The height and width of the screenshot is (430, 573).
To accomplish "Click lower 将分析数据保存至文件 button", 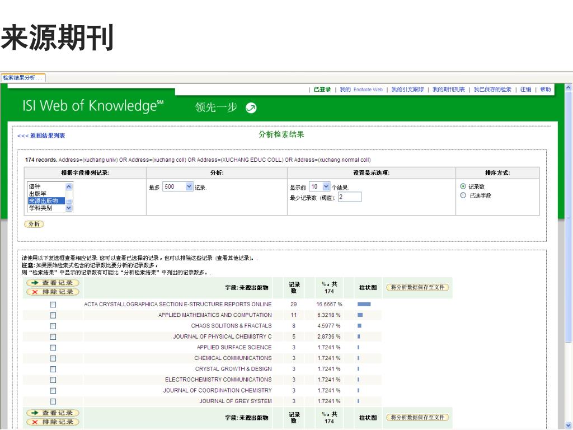I will [x=417, y=418].
